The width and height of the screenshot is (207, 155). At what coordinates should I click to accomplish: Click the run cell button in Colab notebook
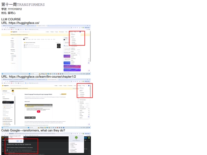click(7, 150)
